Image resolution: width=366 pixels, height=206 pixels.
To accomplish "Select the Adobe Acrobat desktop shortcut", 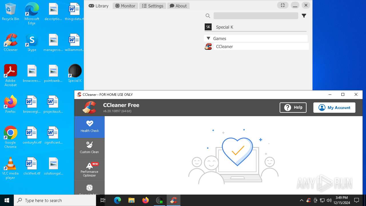I will pyautogui.click(x=11, y=76).
